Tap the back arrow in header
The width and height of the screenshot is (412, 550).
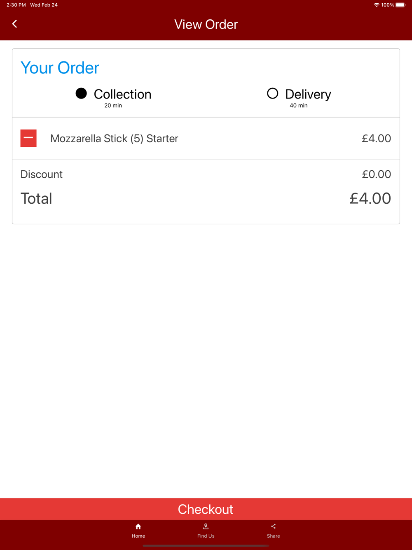tap(15, 24)
